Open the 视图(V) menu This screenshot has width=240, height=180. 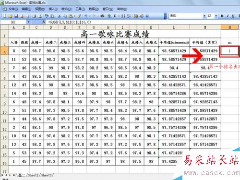pos(40,9)
